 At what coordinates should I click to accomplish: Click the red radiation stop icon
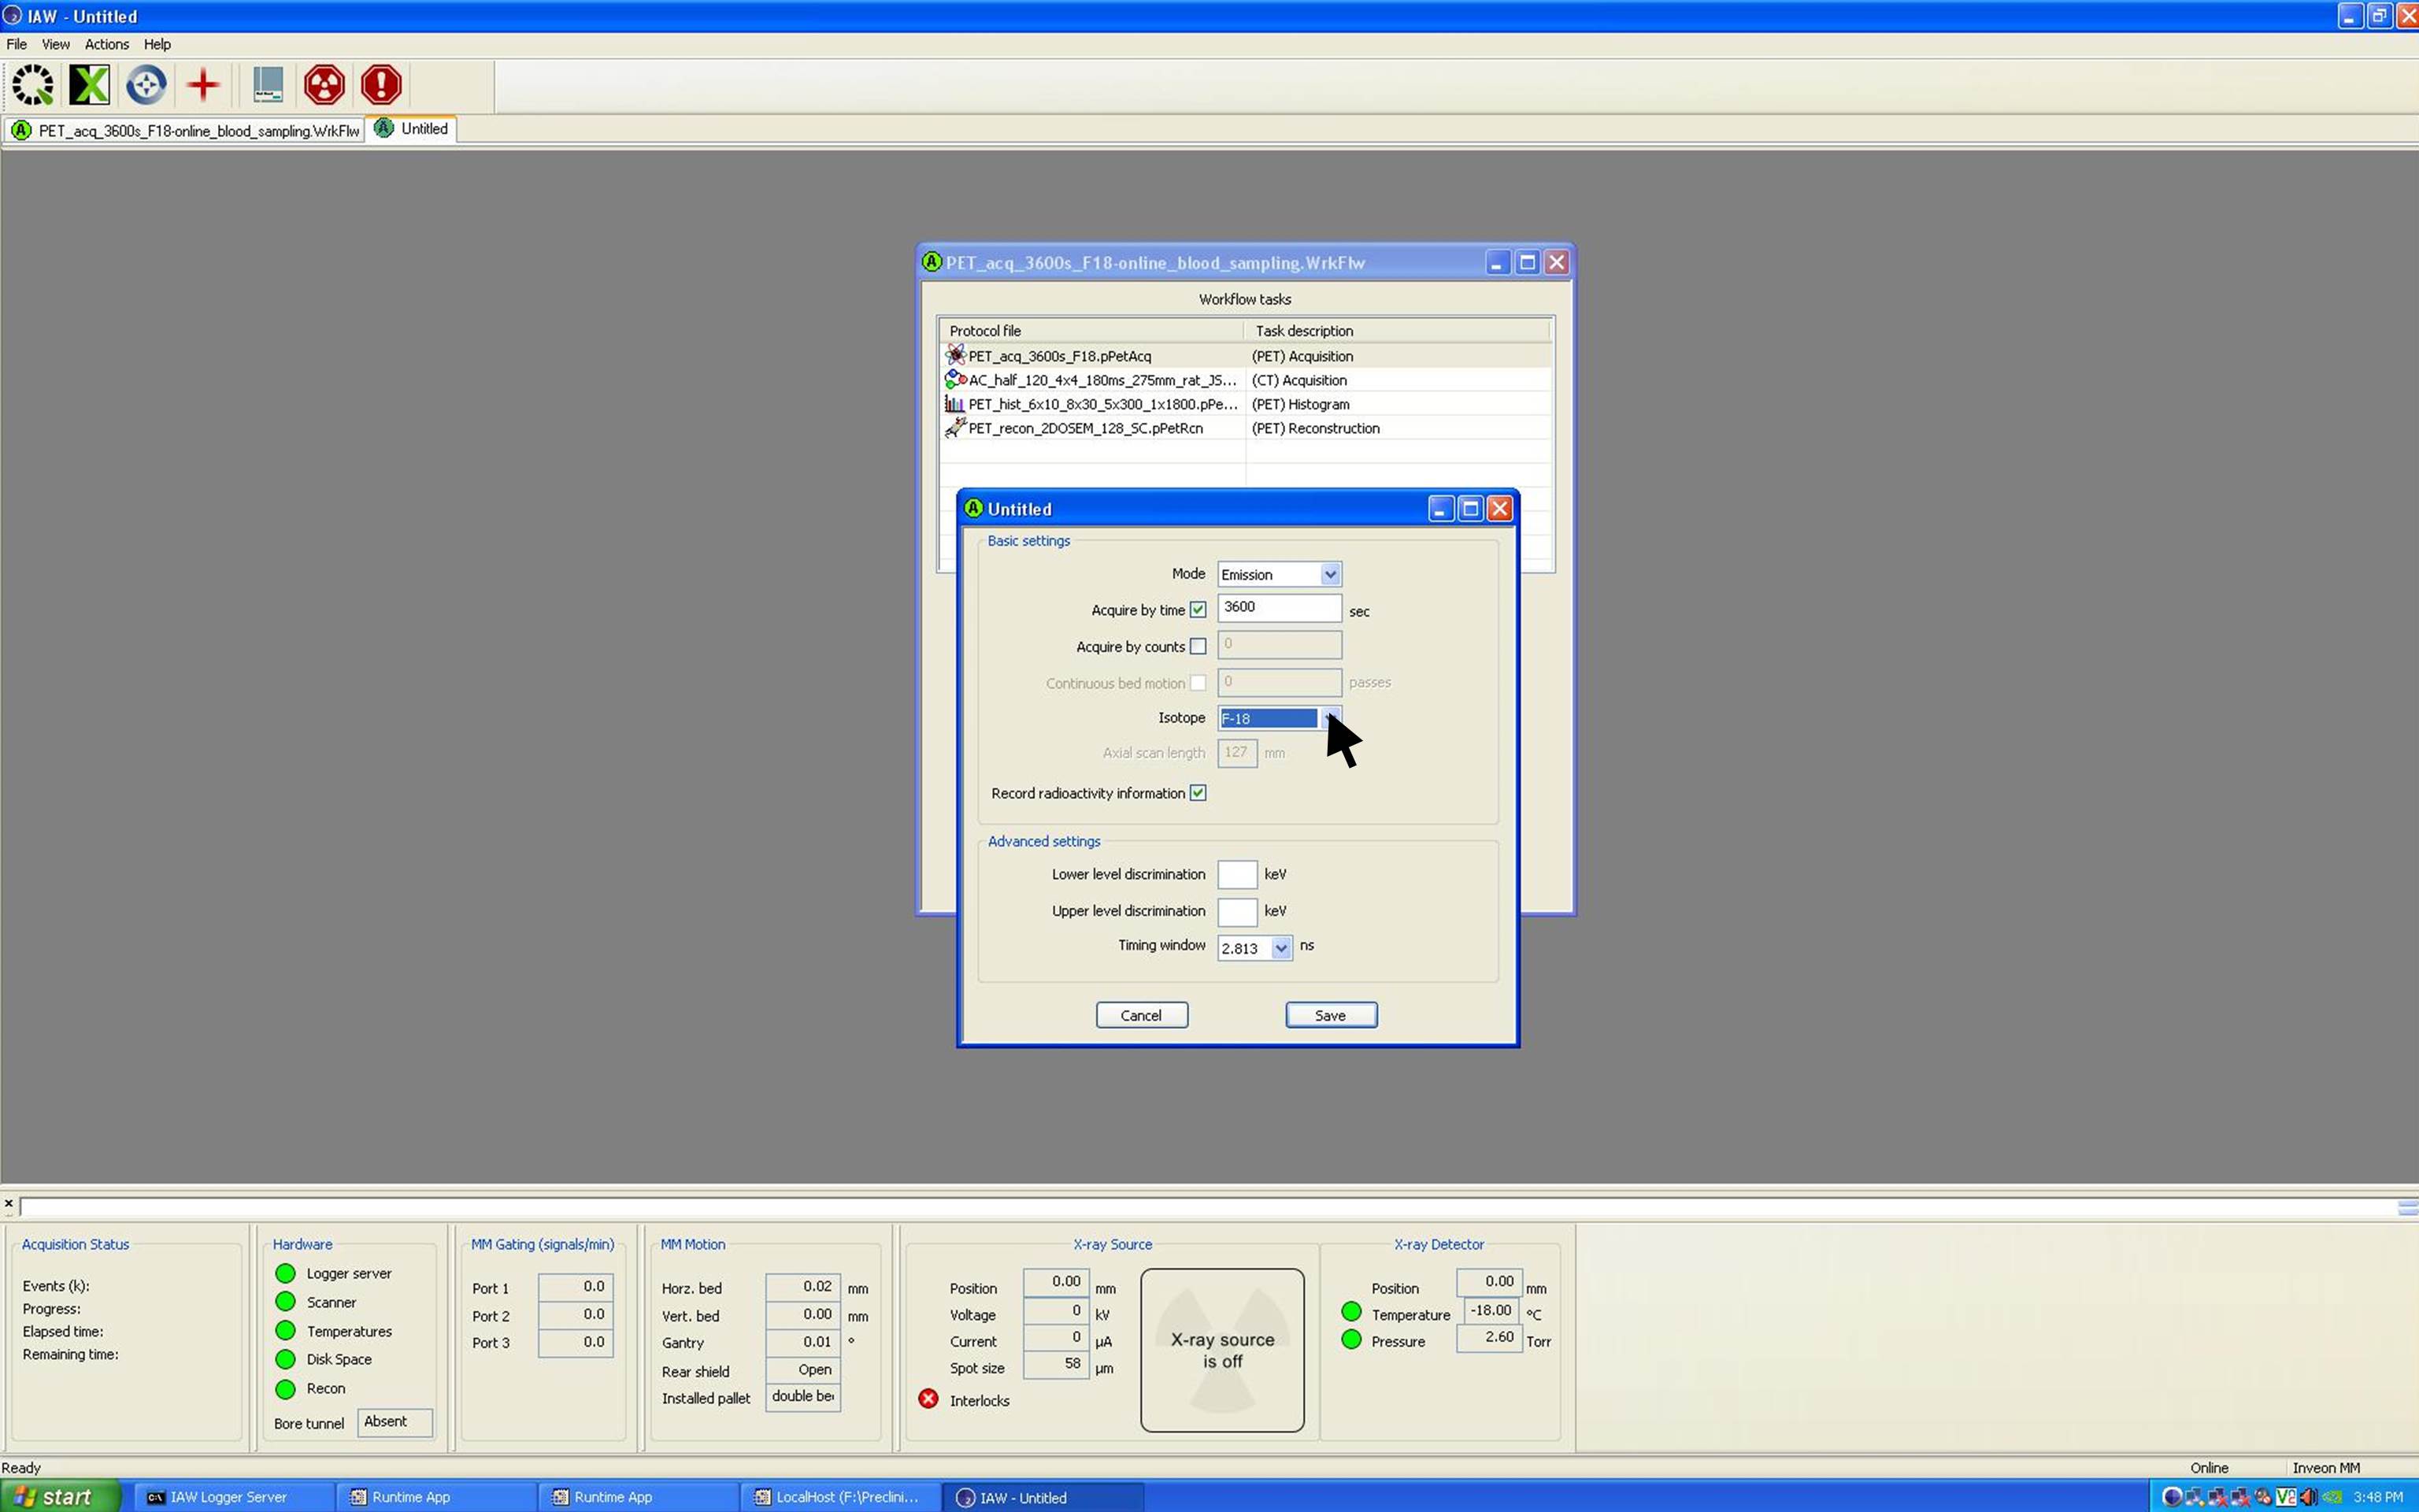tap(324, 85)
